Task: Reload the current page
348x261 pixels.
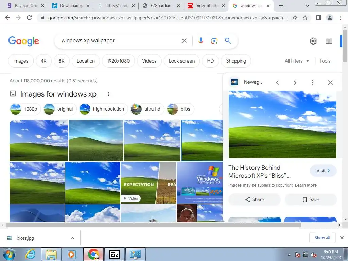Action: (29, 18)
